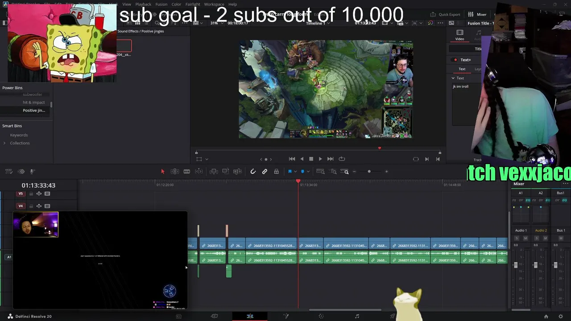Toggle V5 track destination button
The width and height of the screenshot is (571, 321).
[21, 193]
